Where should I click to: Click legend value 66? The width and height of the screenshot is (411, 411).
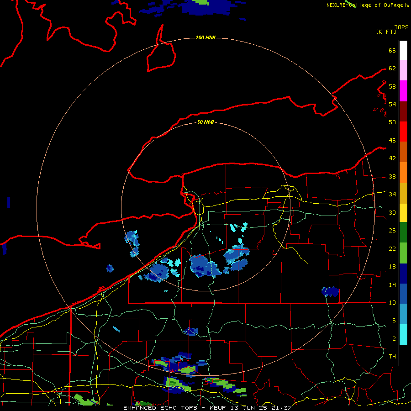392,50
